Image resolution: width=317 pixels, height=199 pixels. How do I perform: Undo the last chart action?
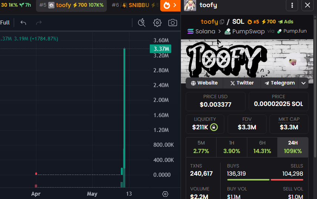coord(23,23)
